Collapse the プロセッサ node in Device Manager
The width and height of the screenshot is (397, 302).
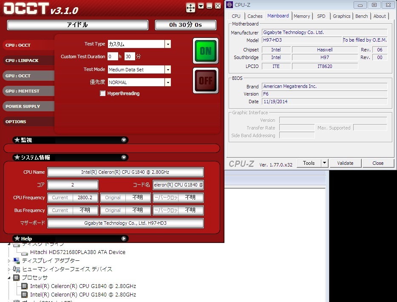9,278
